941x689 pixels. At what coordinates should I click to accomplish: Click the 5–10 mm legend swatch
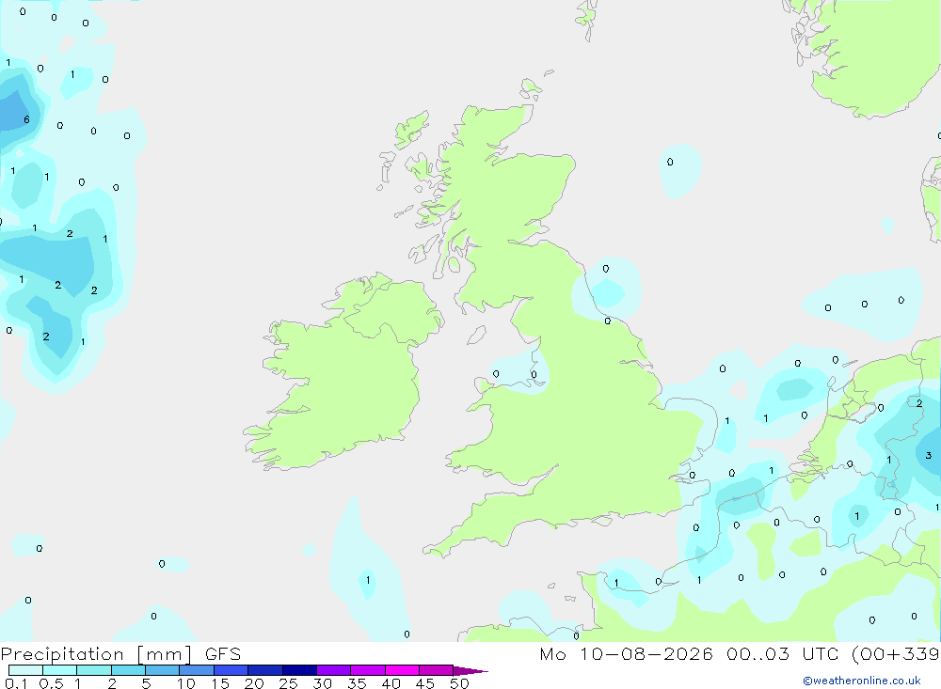click(163, 670)
